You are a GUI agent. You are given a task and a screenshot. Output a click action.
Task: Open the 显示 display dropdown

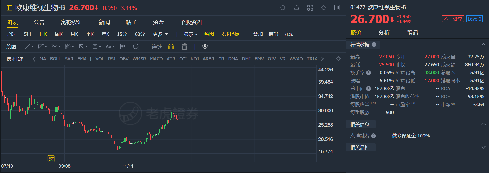point(191,34)
